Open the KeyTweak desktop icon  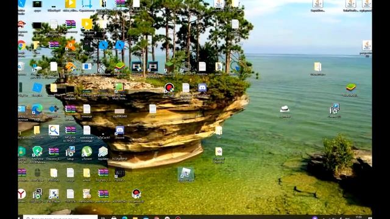(54, 194)
